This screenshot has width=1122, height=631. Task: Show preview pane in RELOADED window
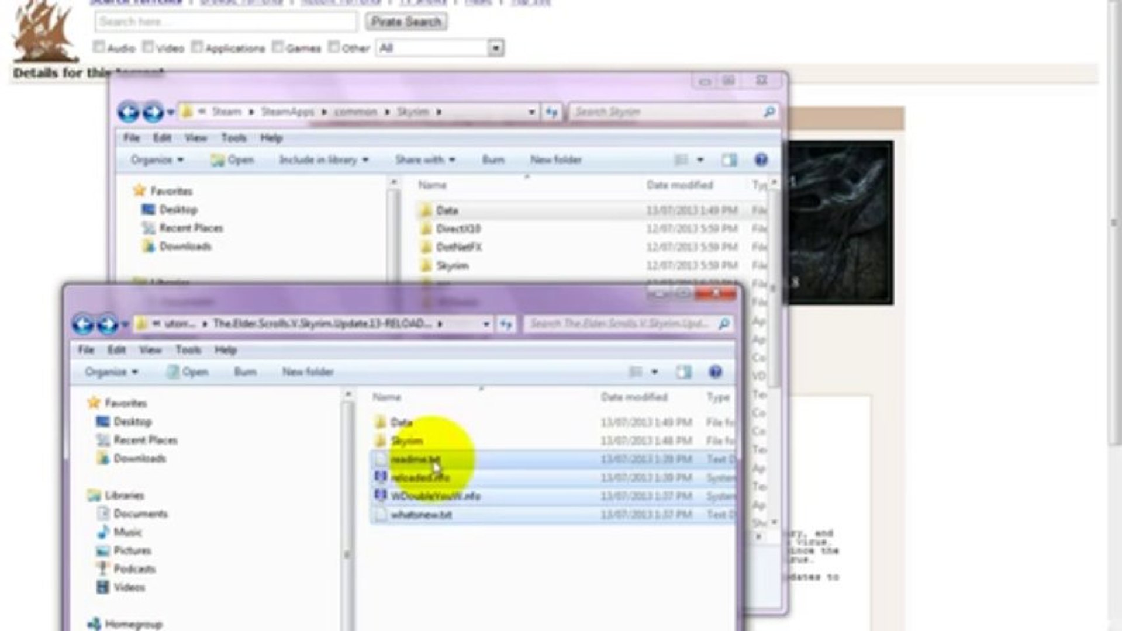(x=683, y=372)
